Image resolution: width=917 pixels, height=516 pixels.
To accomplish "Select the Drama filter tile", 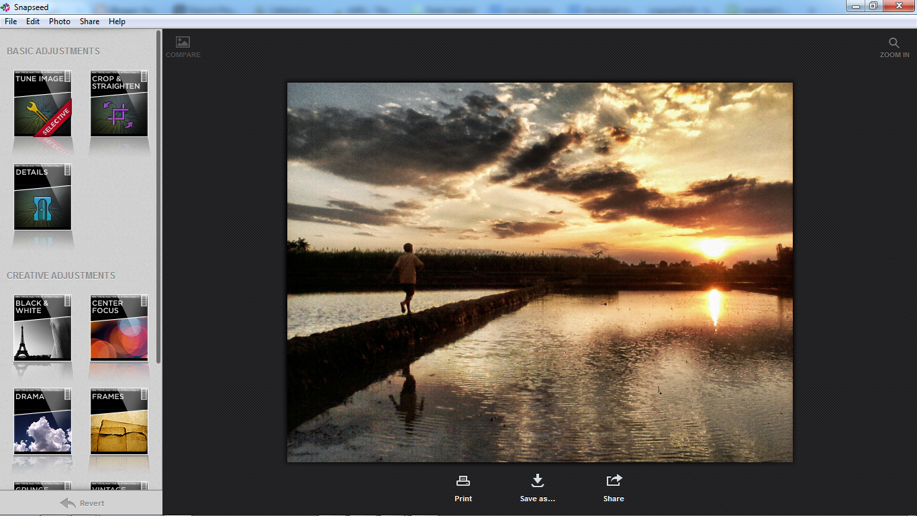I will click(42, 421).
